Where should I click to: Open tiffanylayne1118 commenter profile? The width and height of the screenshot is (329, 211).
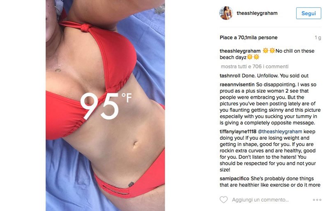point(238,132)
